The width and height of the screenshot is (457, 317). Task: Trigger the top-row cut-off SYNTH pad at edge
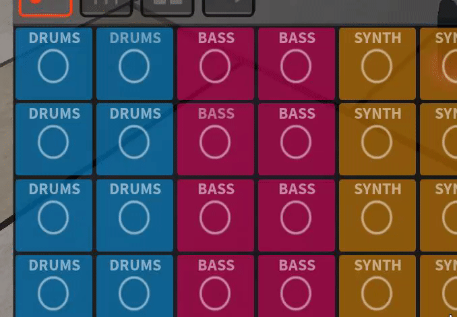tap(439, 64)
